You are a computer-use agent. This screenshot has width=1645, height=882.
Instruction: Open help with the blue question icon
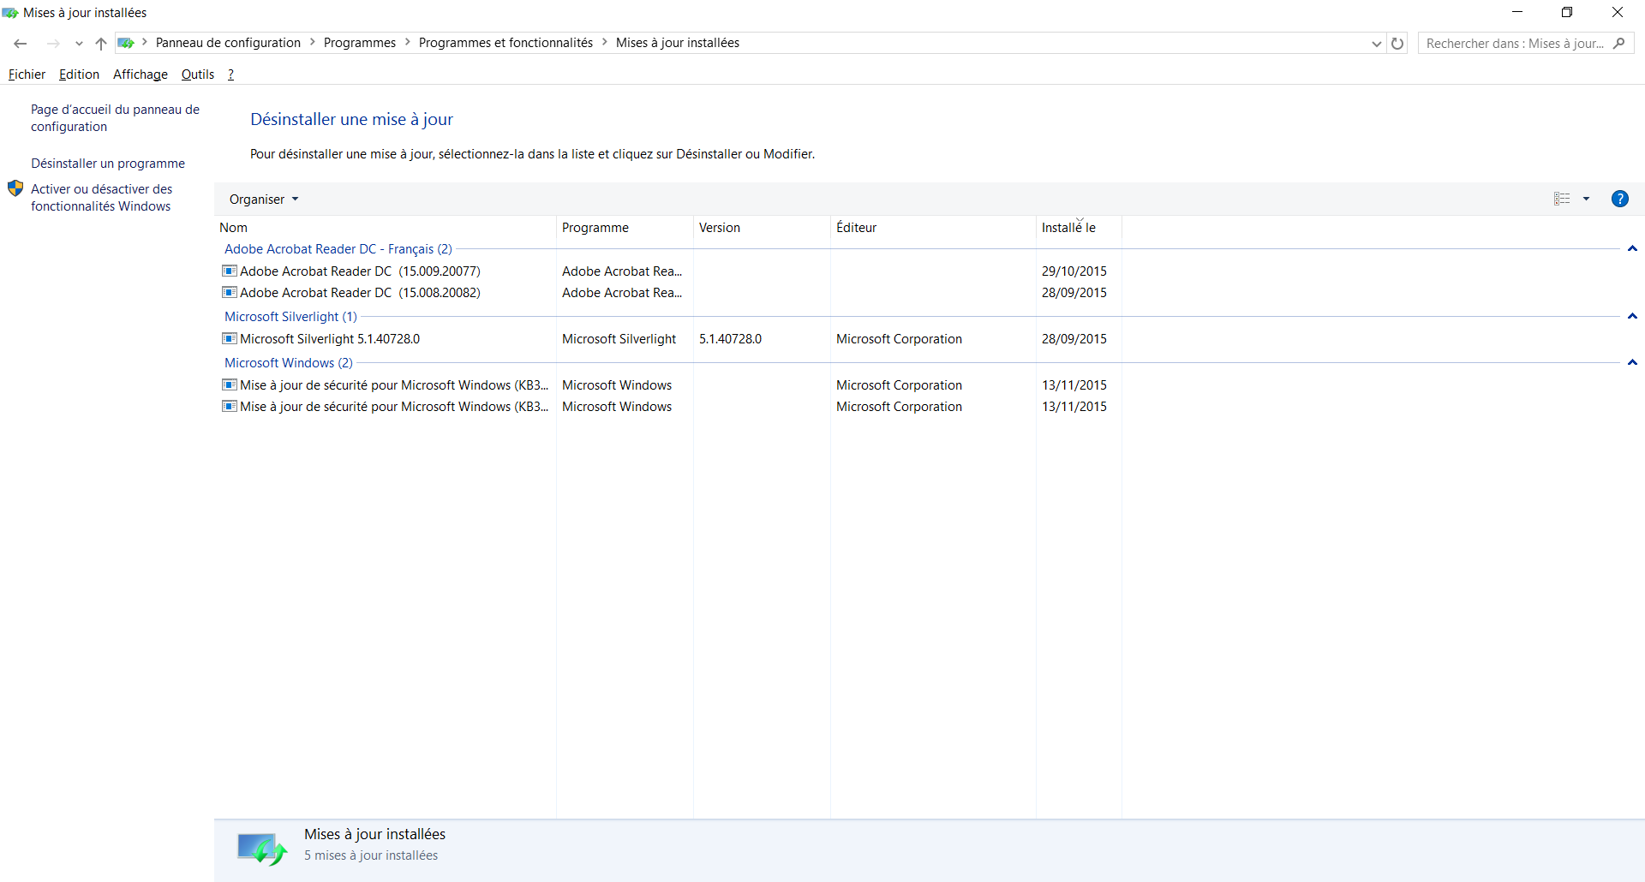pyautogui.click(x=1619, y=199)
